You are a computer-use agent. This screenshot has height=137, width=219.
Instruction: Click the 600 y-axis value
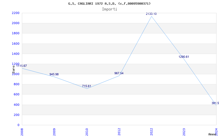coord(17,95)
